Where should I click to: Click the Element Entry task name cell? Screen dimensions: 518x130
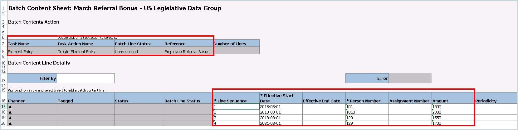(x=32, y=52)
